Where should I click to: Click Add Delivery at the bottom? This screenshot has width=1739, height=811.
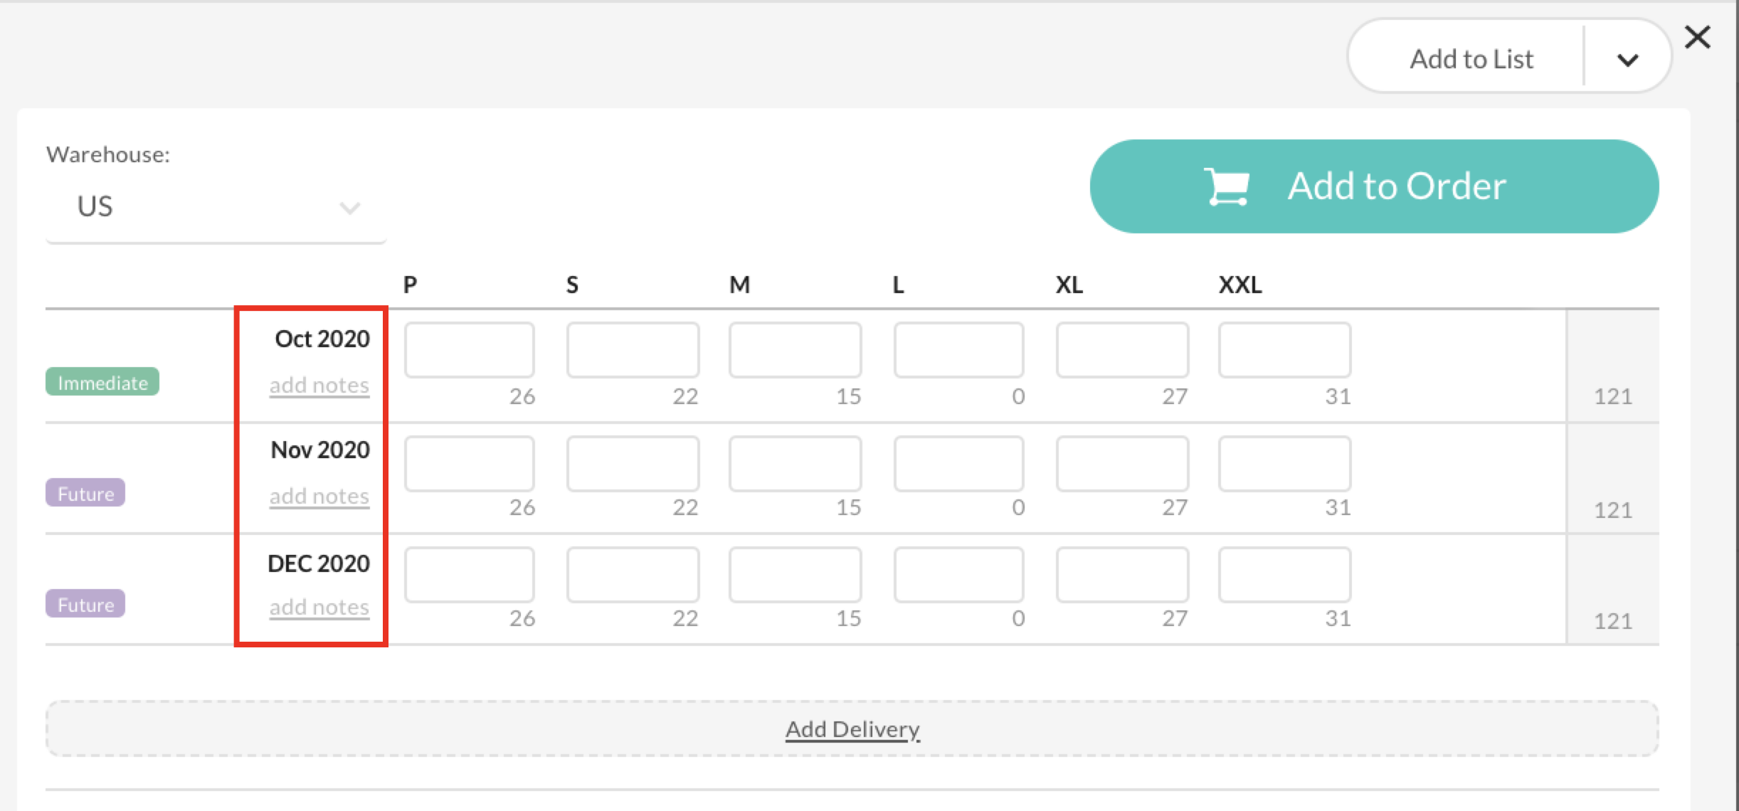coord(852,728)
